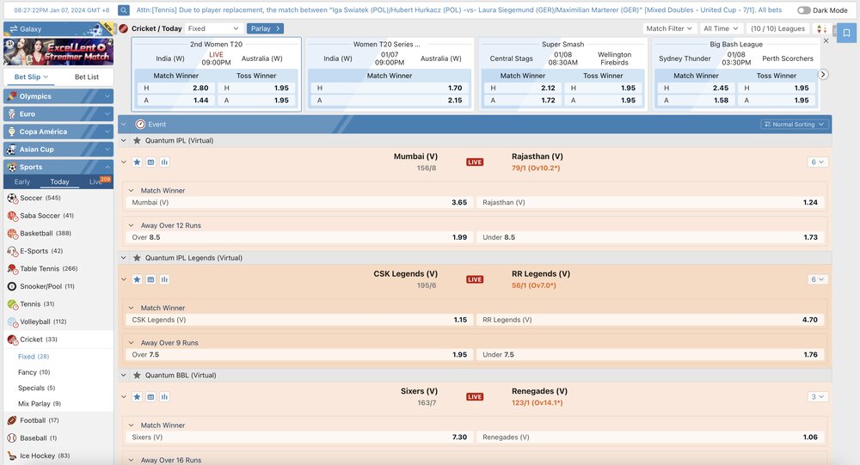
Task: Click the Excellent Streamer Match banner
Action: [58, 51]
